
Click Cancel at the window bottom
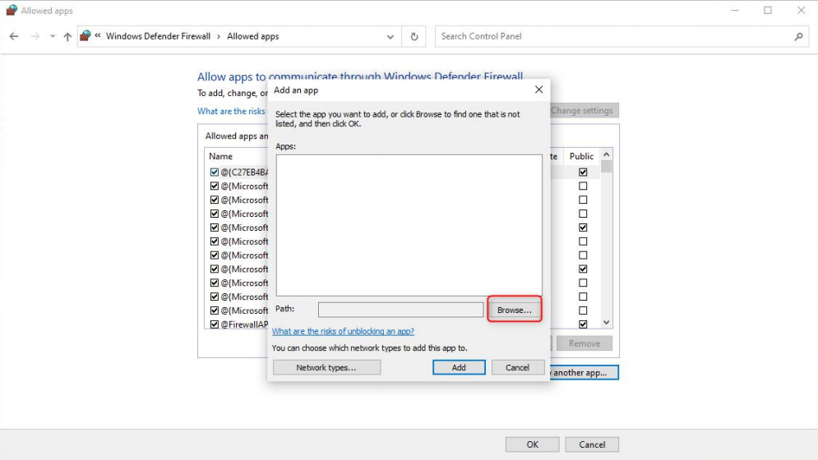pyautogui.click(x=592, y=444)
